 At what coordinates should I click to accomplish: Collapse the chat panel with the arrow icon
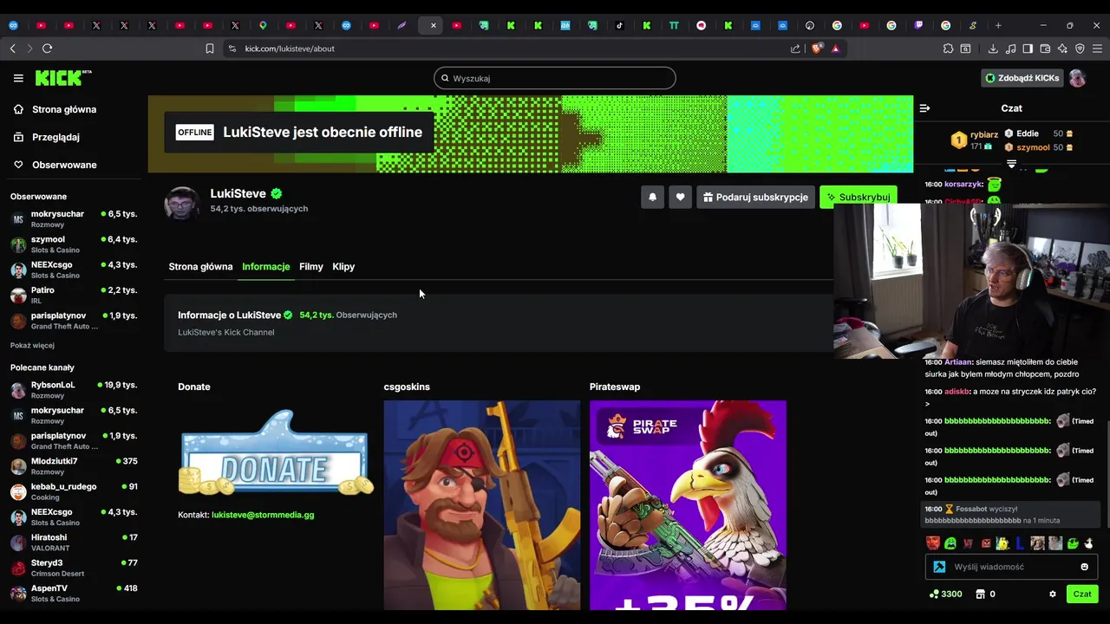tap(924, 108)
